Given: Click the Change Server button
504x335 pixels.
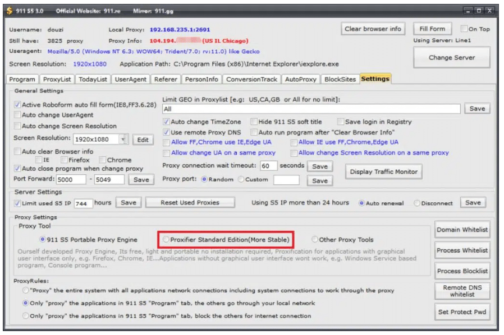Looking at the screenshot, I should click(x=452, y=58).
